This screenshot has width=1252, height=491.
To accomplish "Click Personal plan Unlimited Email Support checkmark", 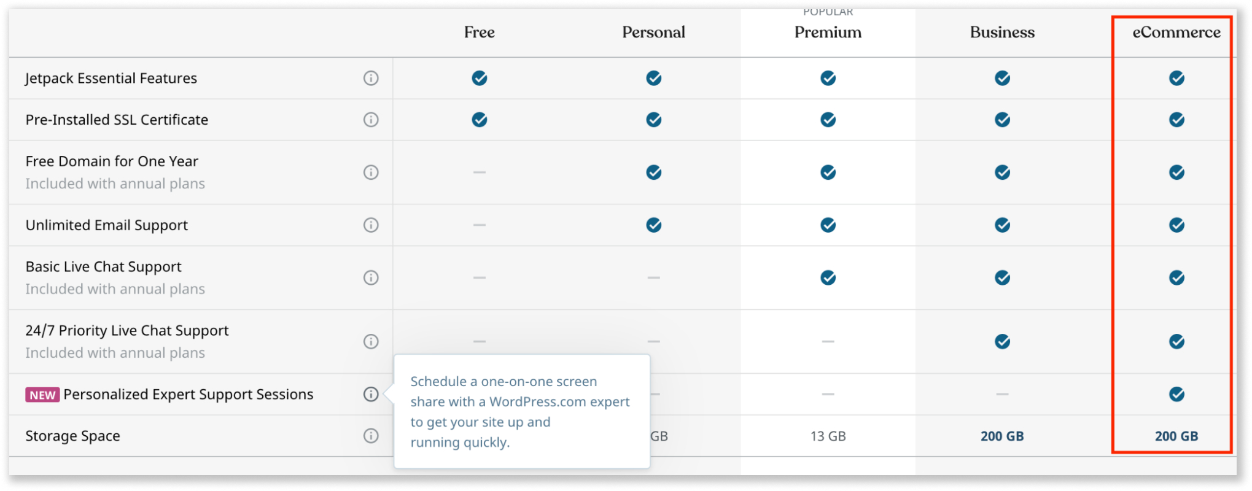I will [654, 225].
